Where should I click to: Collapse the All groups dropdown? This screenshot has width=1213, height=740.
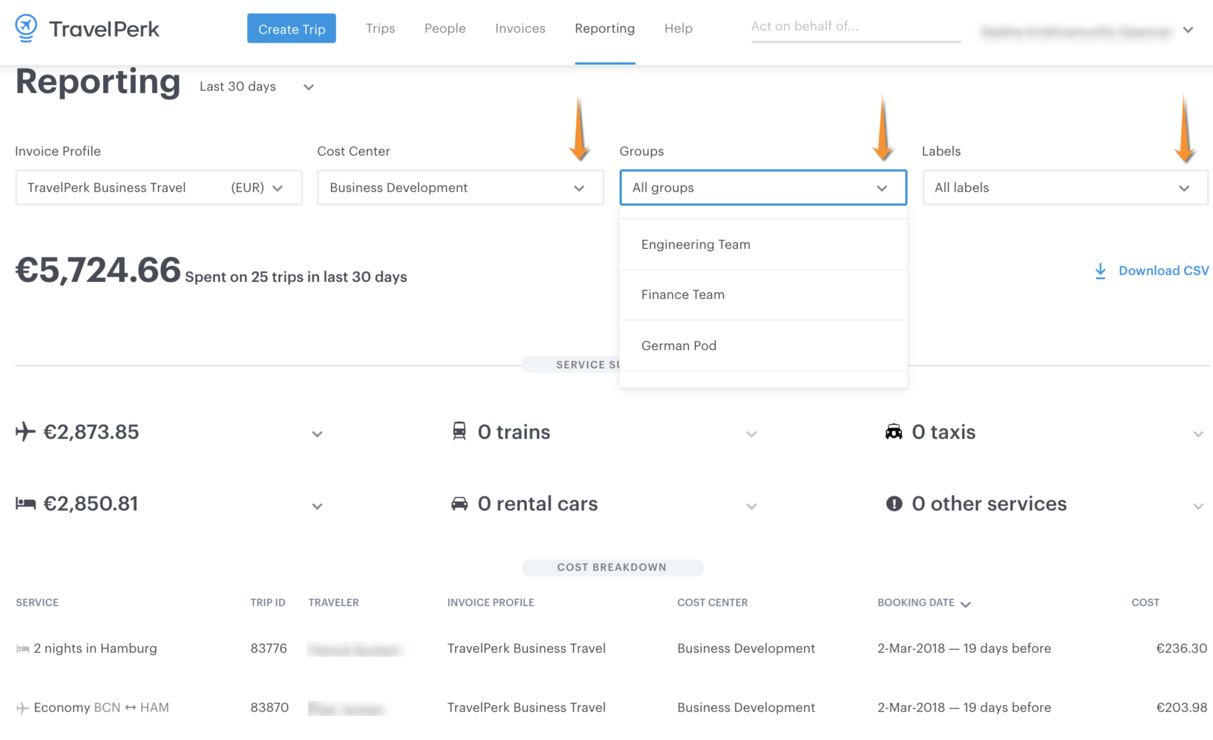coord(763,187)
